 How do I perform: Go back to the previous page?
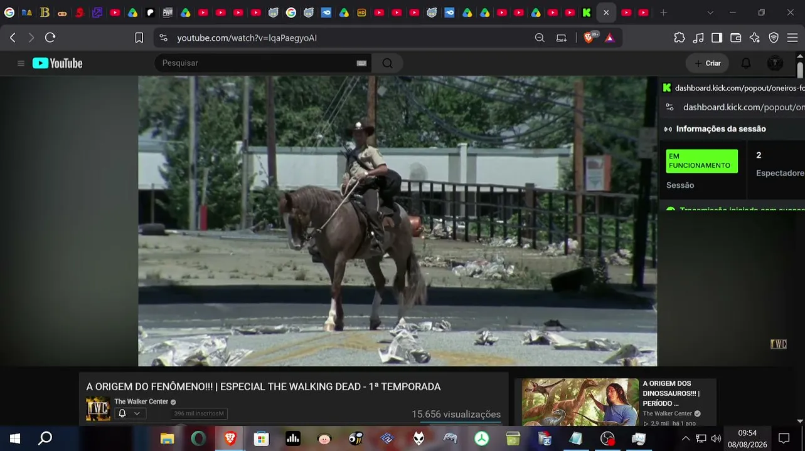pos(13,38)
